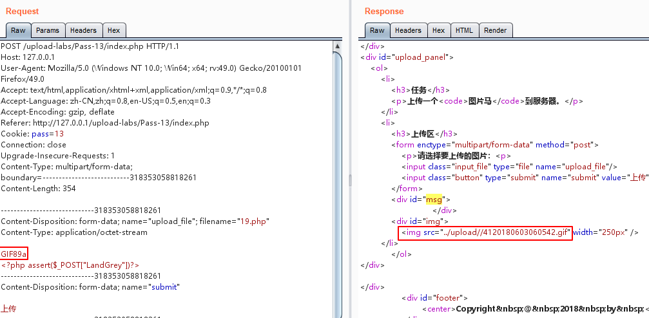Click the name="submit" Content-Disposition line
The width and height of the screenshot is (649, 318).
(x=90, y=287)
